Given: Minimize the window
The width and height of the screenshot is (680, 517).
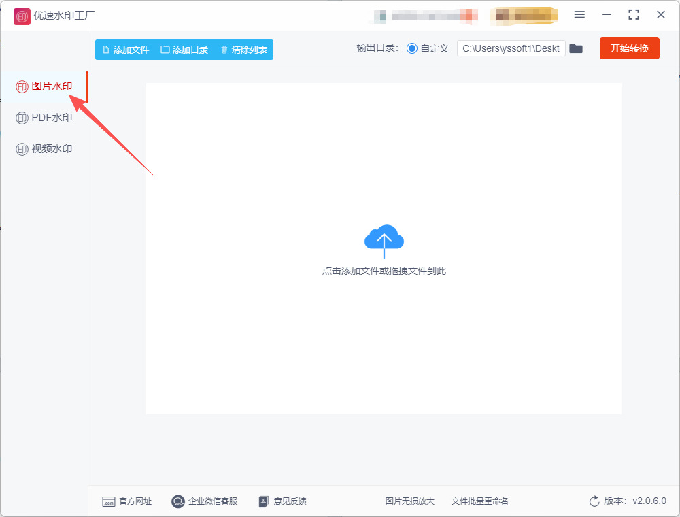Looking at the screenshot, I should [607, 15].
